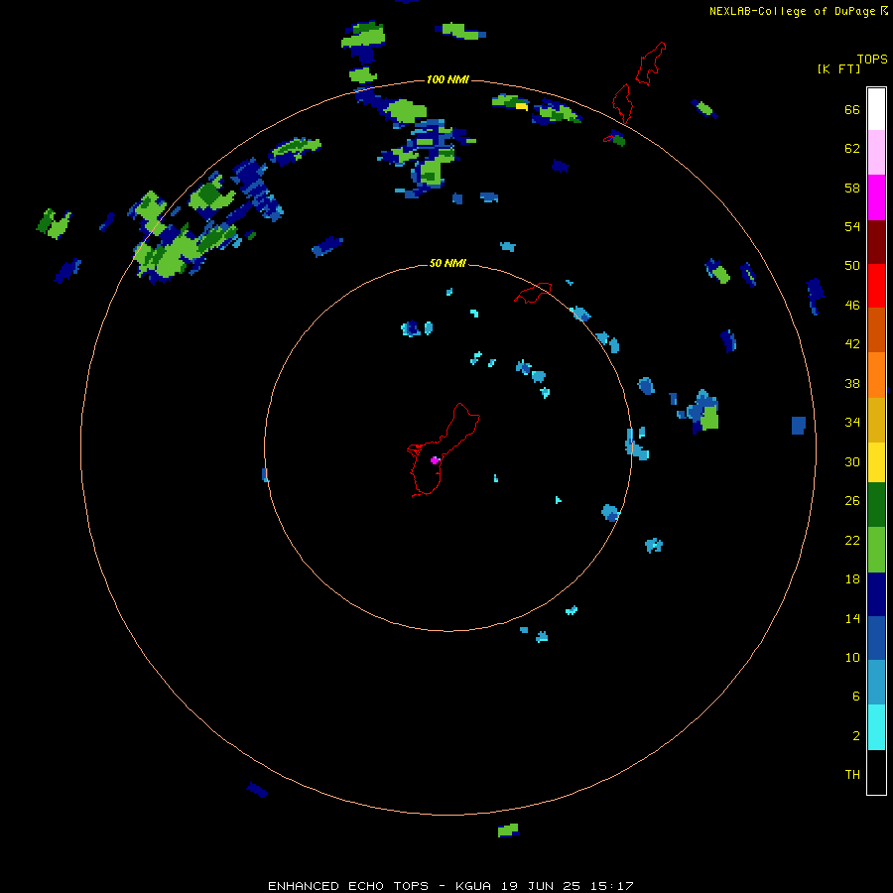Click the "38" legend value
Screen dimensions: 893x893
852,383
